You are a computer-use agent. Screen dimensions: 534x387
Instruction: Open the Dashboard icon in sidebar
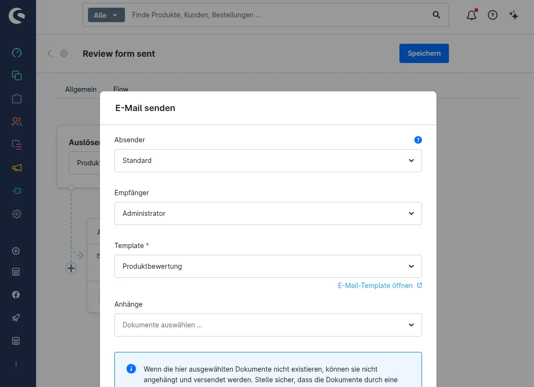pos(17,52)
